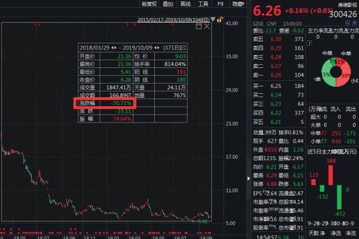Click the 阴线 count 180

[181, 80]
